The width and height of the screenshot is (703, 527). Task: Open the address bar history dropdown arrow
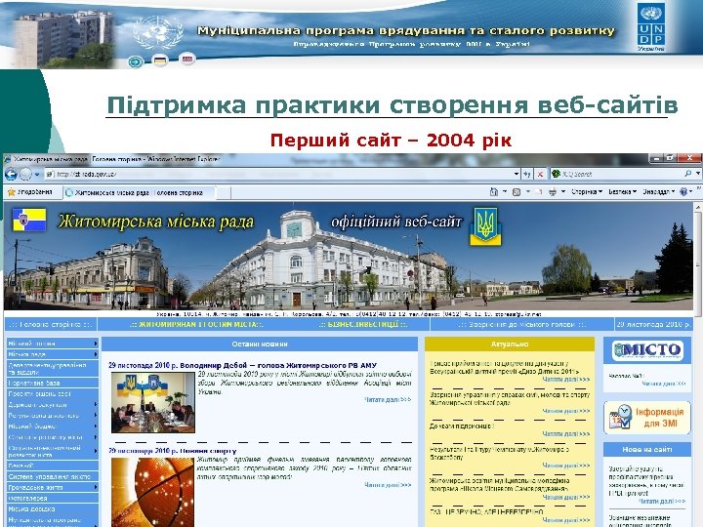tap(517, 174)
